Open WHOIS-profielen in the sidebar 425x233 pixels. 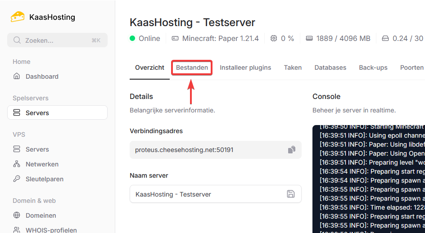[51, 230]
